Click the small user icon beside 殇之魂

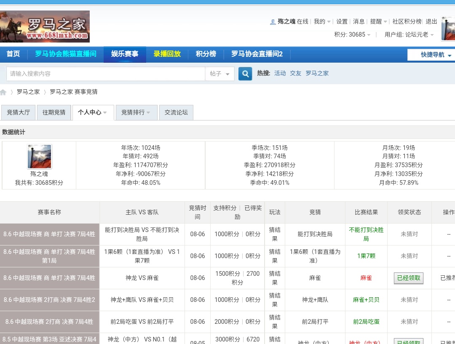[x=273, y=22]
